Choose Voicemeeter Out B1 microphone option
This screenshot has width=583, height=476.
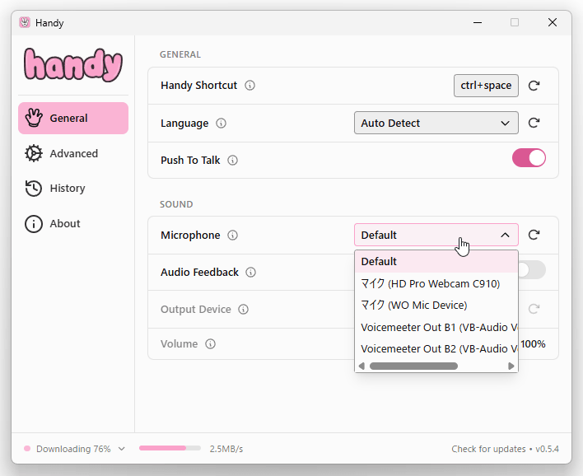click(x=438, y=327)
